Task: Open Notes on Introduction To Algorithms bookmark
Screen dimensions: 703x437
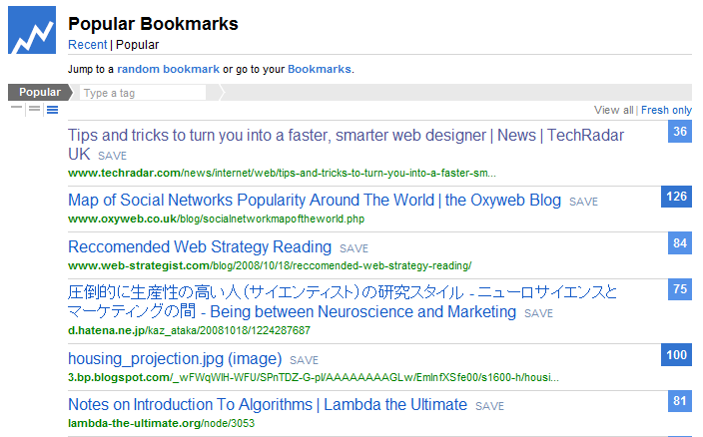Action: (x=268, y=405)
